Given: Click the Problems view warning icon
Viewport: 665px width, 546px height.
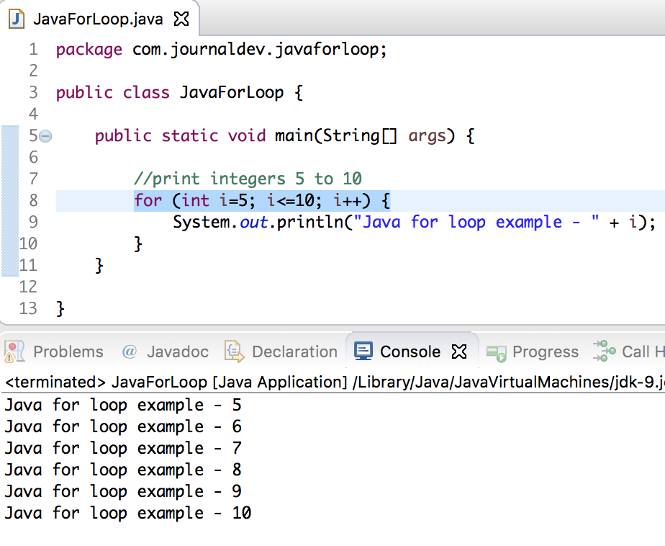Looking at the screenshot, I should (14, 352).
